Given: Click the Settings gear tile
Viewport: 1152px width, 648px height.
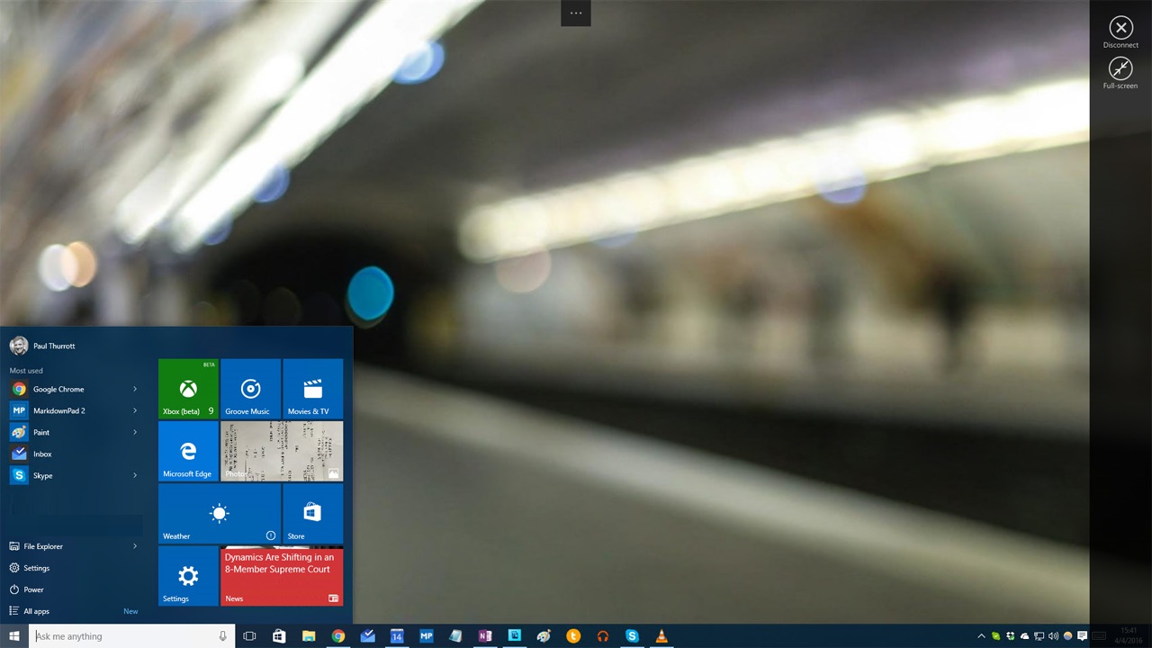Looking at the screenshot, I should [x=188, y=575].
